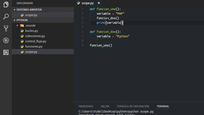Open the Search magnifier in activity bar
The height and width of the screenshot is (115, 204).
point(6,16)
